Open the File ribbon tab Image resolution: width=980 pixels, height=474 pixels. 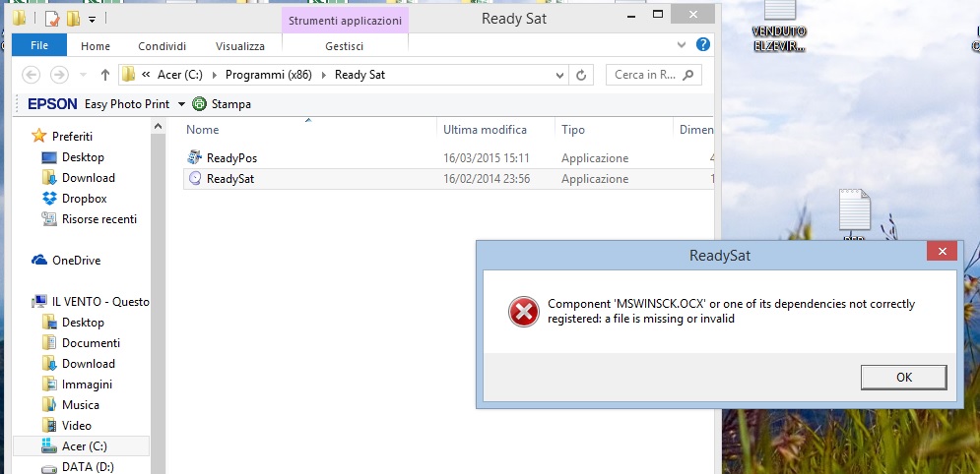click(39, 45)
